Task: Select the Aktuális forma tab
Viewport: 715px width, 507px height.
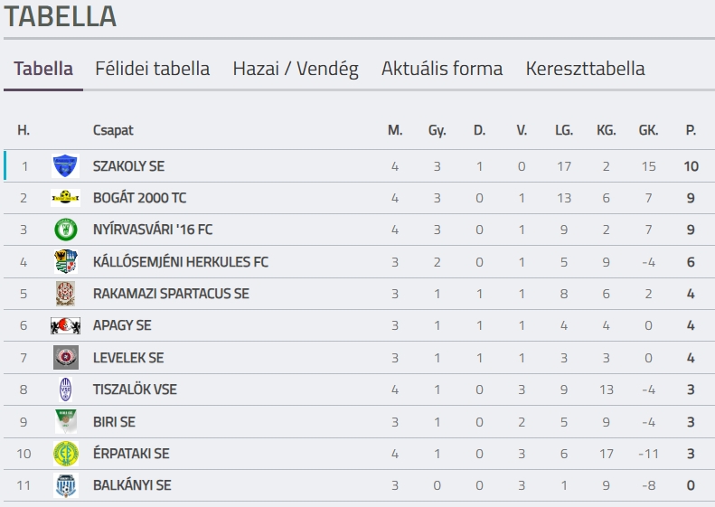Action: (442, 69)
